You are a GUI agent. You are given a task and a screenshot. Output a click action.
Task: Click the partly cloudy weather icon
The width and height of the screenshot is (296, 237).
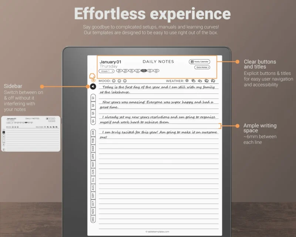[193, 81]
